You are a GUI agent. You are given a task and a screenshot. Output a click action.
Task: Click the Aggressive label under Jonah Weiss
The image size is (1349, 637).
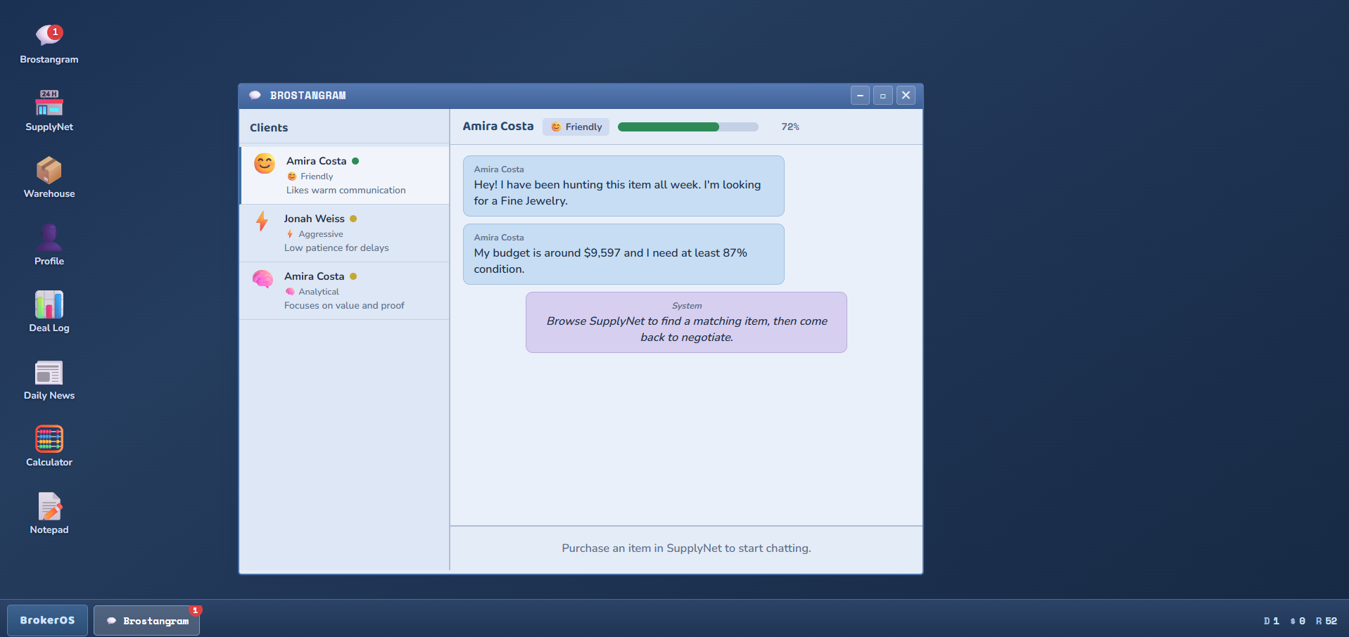pyautogui.click(x=321, y=234)
